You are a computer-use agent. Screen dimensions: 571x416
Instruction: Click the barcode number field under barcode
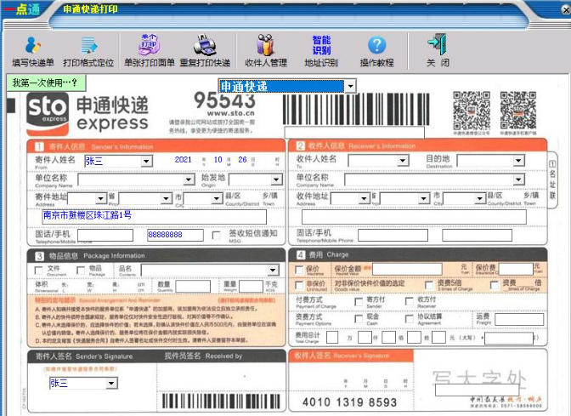point(354,132)
